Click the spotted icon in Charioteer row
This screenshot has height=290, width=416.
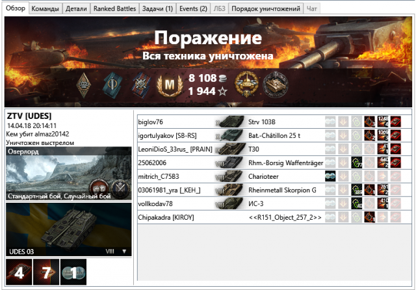(x=330, y=176)
